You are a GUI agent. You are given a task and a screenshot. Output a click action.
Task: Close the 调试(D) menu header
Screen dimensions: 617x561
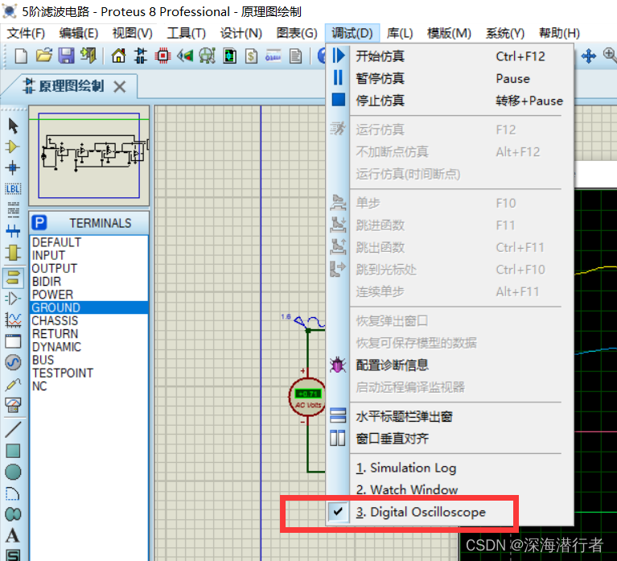coord(352,33)
